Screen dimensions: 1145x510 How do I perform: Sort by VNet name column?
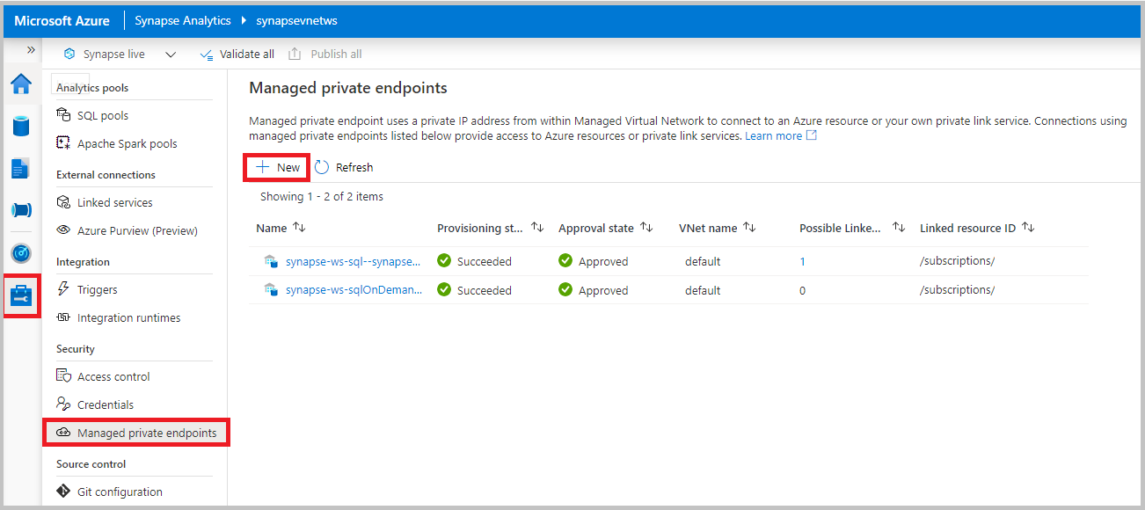(x=749, y=228)
